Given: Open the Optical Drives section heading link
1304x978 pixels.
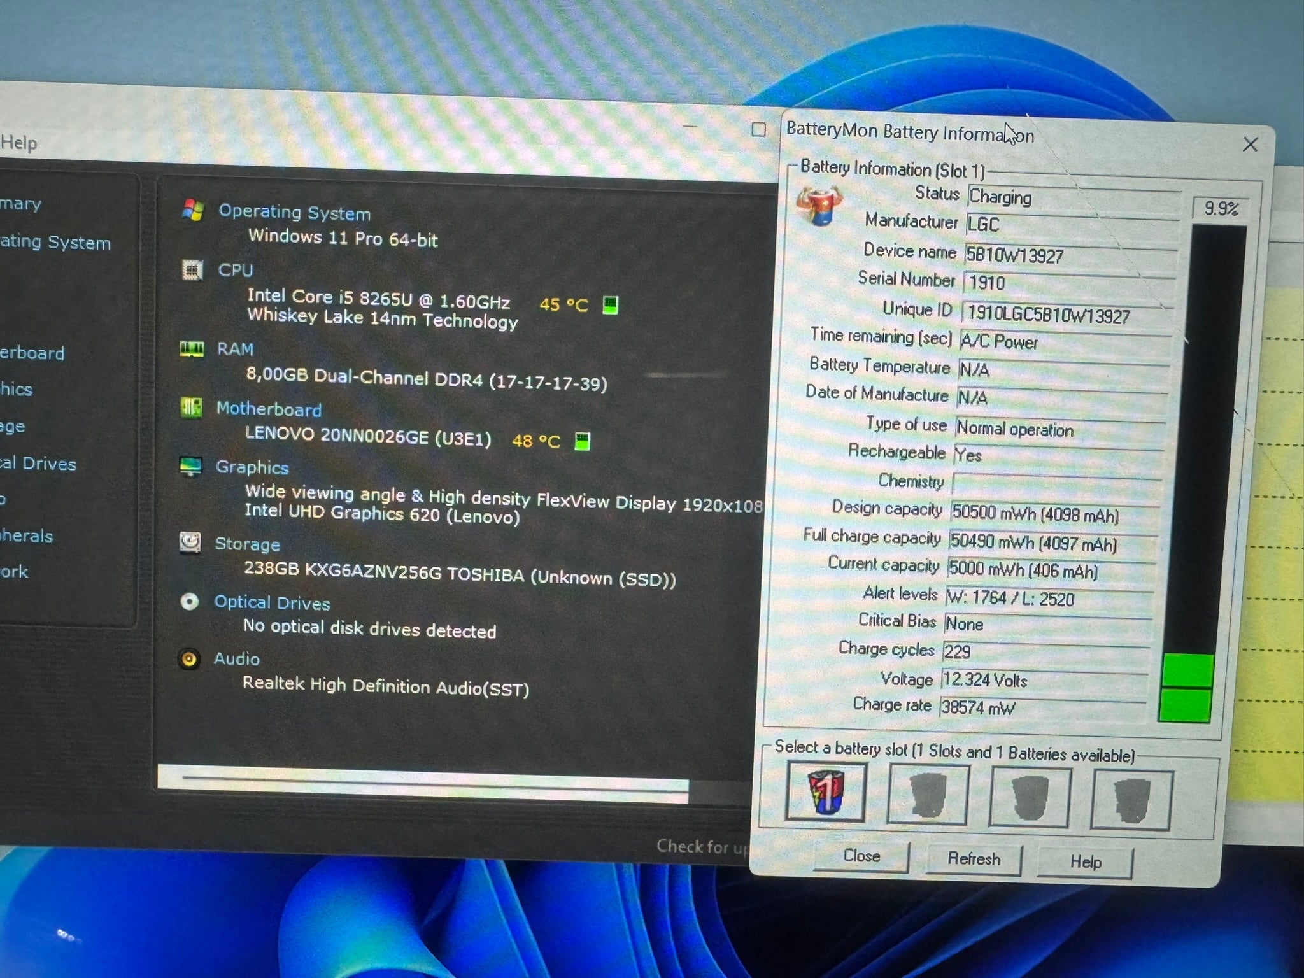Looking at the screenshot, I should 272,603.
